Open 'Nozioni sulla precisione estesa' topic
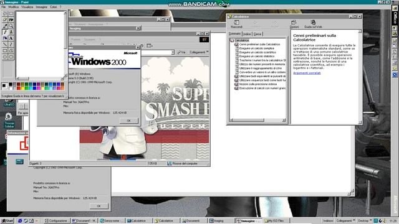Screen dimensions: 399x224 click(257, 84)
